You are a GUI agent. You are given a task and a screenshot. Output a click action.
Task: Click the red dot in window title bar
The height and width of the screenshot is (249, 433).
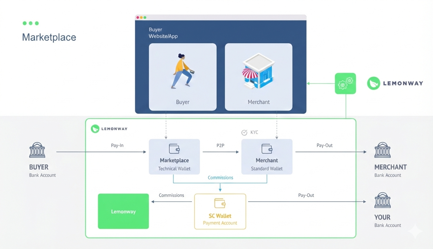click(x=138, y=17)
